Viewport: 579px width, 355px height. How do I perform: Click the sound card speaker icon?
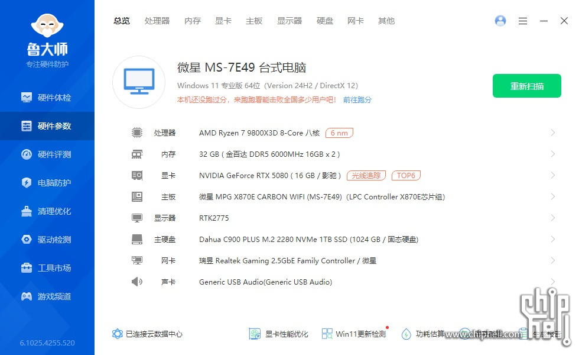coord(137,282)
